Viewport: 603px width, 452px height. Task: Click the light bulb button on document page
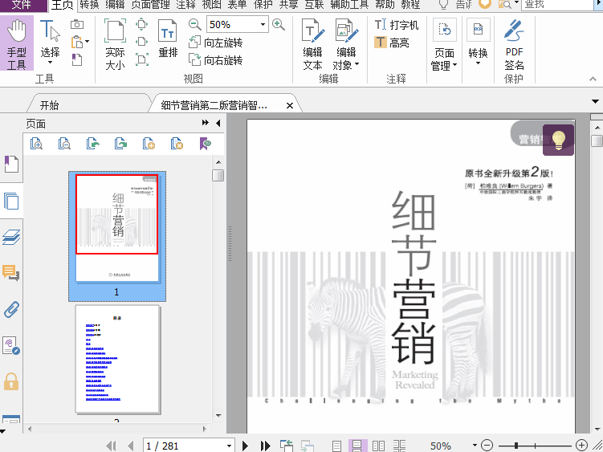click(558, 140)
